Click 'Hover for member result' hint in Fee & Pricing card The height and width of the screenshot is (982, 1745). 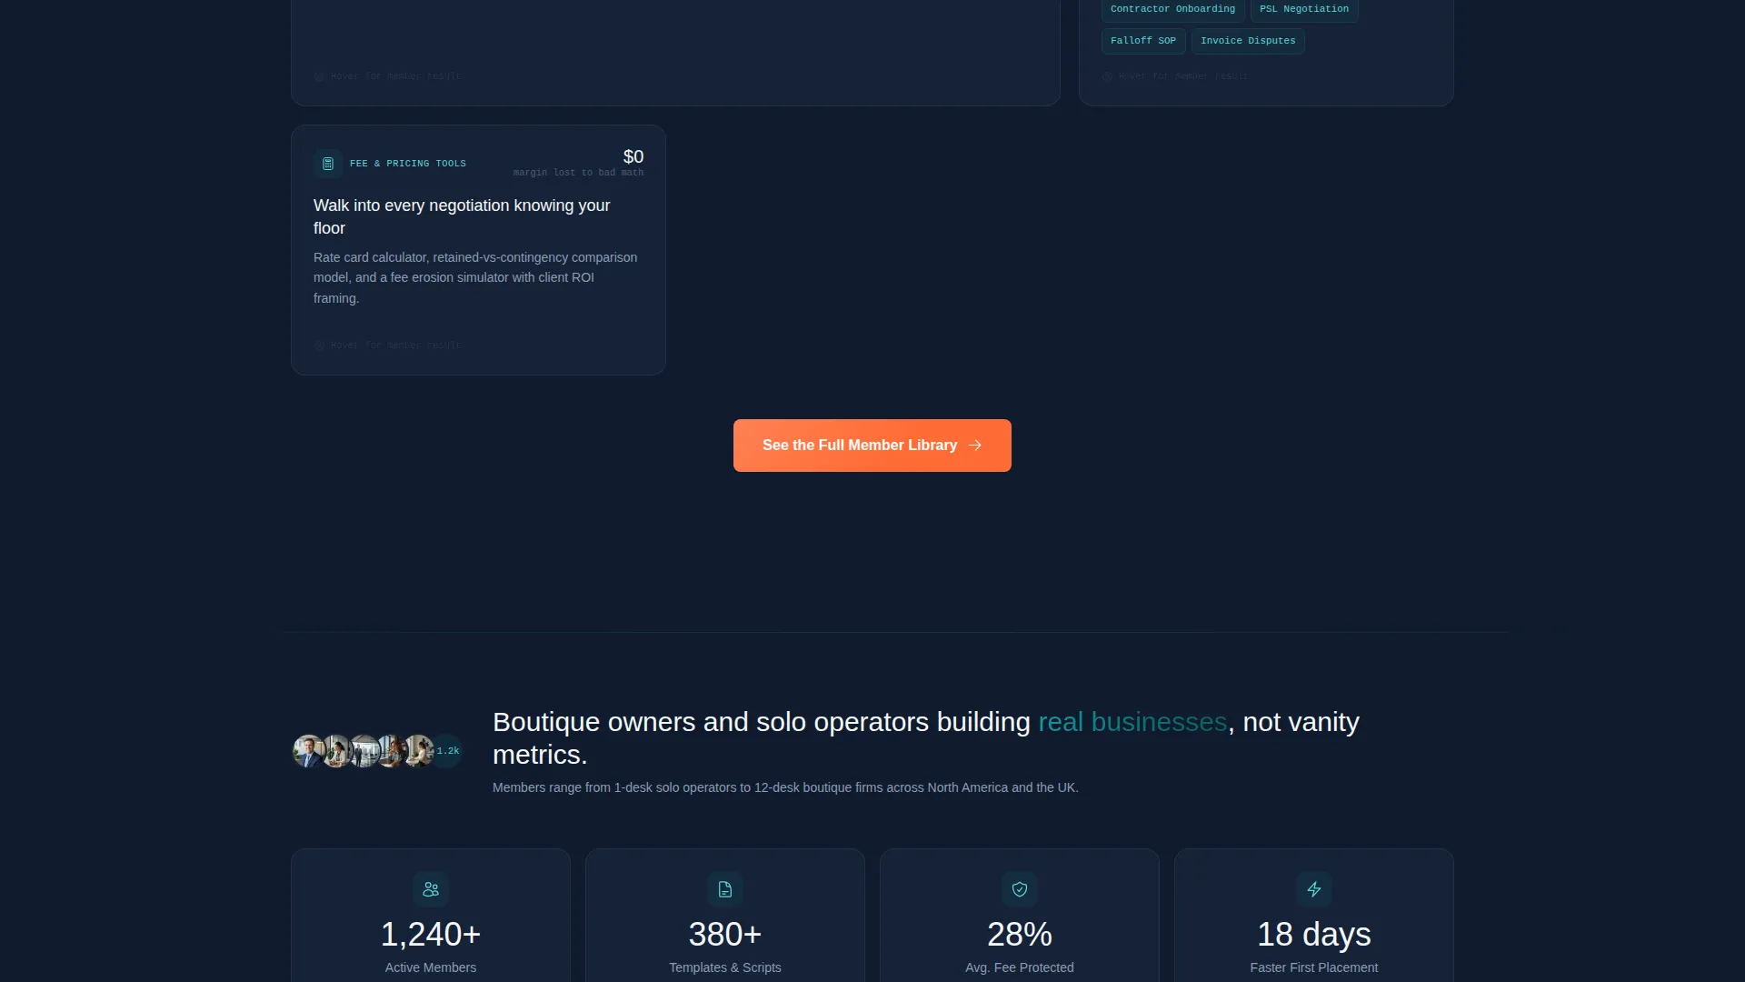389,346
